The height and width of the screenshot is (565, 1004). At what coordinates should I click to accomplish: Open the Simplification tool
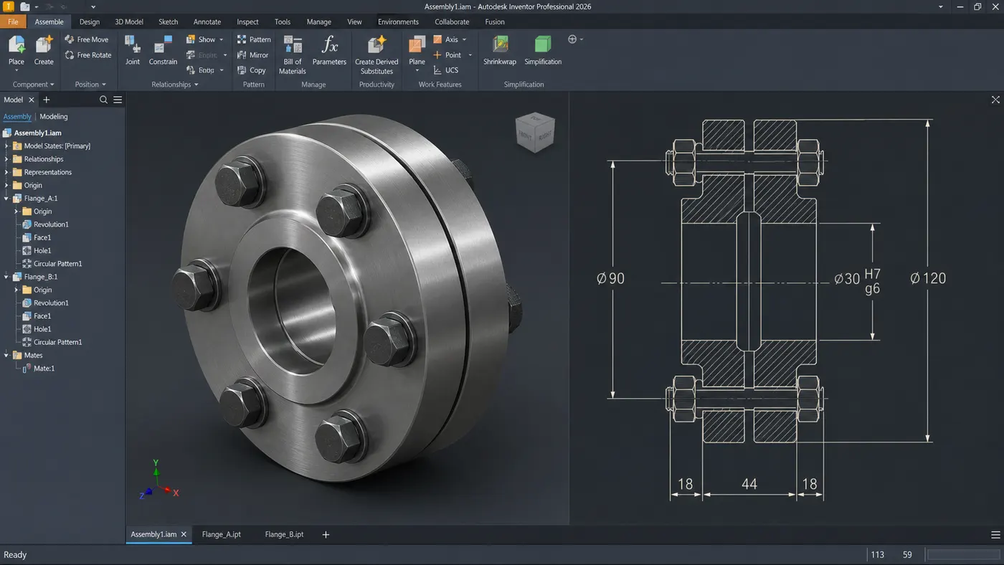tap(543, 50)
